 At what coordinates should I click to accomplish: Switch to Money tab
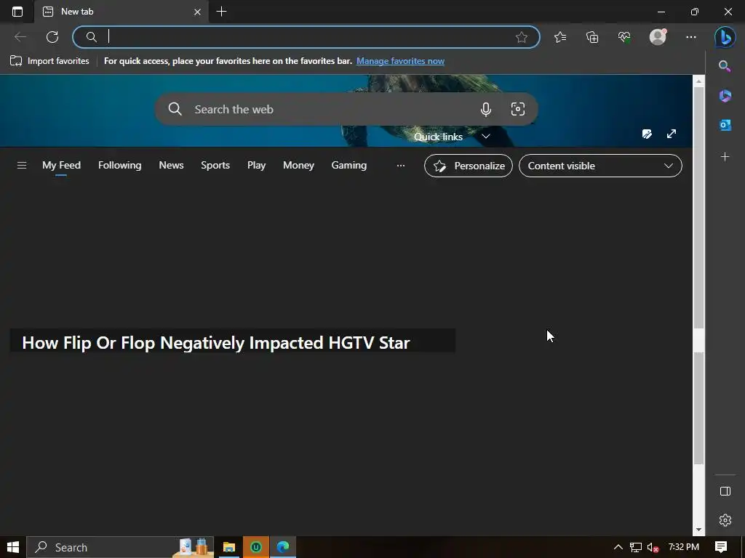(298, 165)
